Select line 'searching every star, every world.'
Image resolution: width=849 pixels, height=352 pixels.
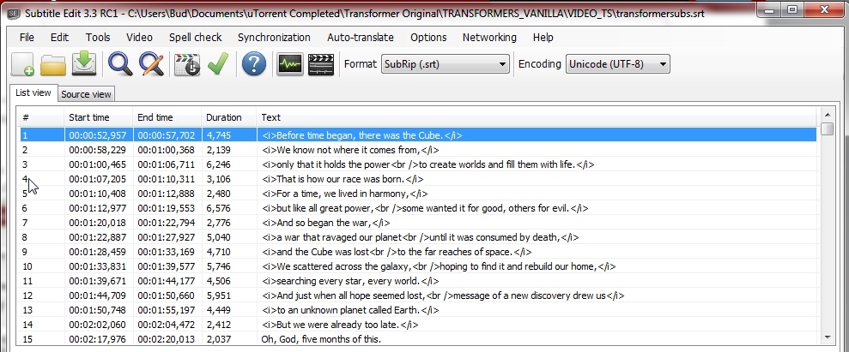pos(418,281)
